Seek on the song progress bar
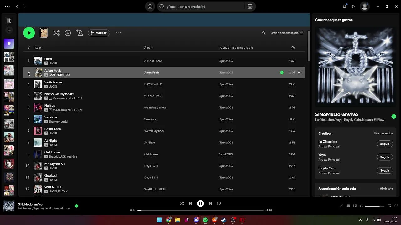The height and width of the screenshot is (225, 401). [x=200, y=210]
